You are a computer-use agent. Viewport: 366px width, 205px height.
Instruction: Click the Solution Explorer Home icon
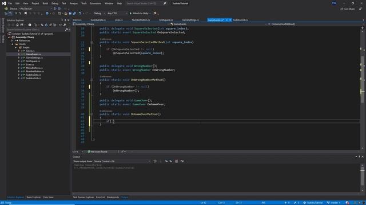[17, 25]
